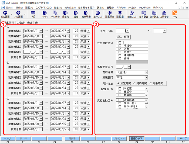Click the hours field of 就業時間⑤ in section ①
Screen dimensions: 189x144
coord(76,52)
